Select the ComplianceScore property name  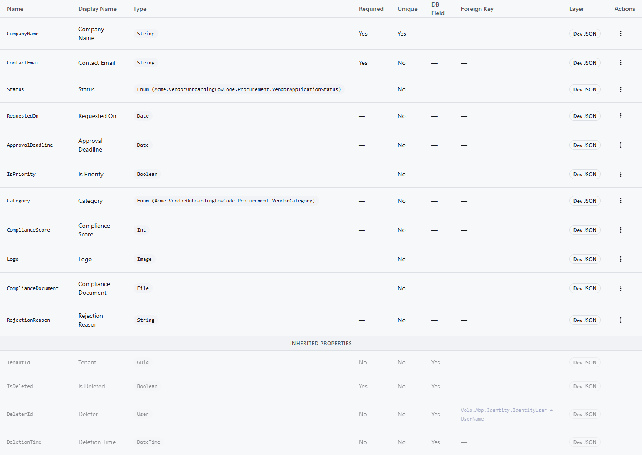click(28, 230)
